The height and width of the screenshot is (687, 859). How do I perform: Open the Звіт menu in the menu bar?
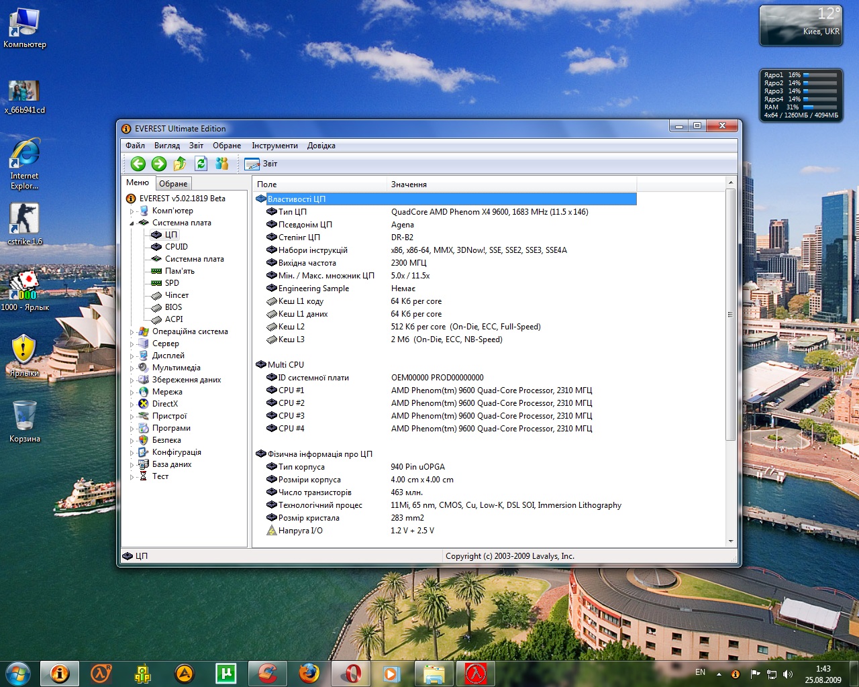(x=196, y=146)
